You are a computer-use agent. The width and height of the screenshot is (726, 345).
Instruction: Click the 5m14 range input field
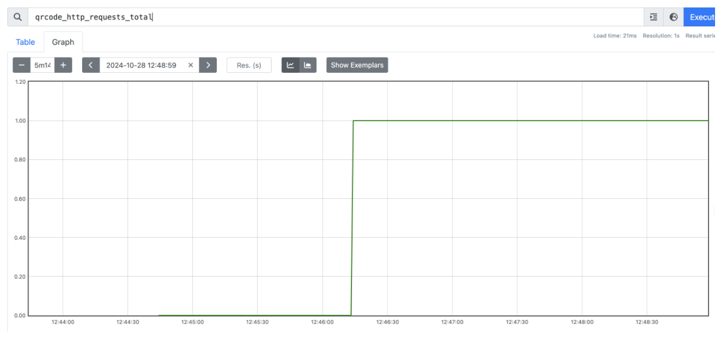tap(42, 65)
